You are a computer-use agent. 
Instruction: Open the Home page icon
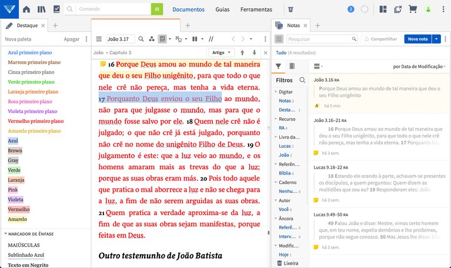pyautogui.click(x=26, y=9)
